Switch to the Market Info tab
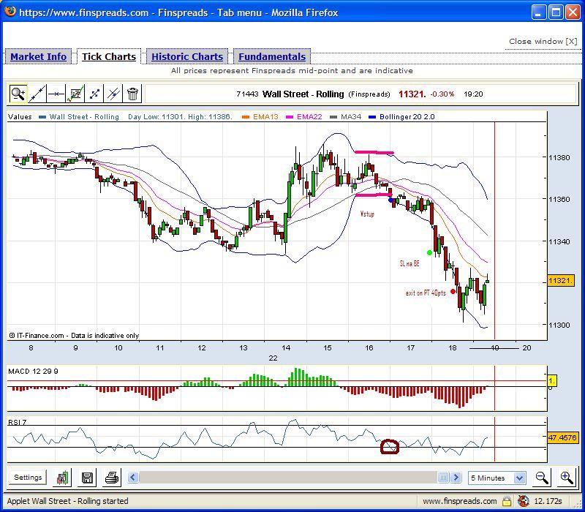The image size is (585, 512). coord(38,56)
